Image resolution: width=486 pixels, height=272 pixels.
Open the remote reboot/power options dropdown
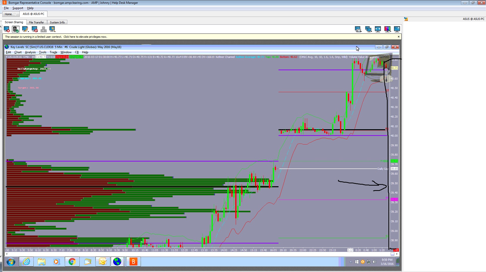click(x=35, y=29)
